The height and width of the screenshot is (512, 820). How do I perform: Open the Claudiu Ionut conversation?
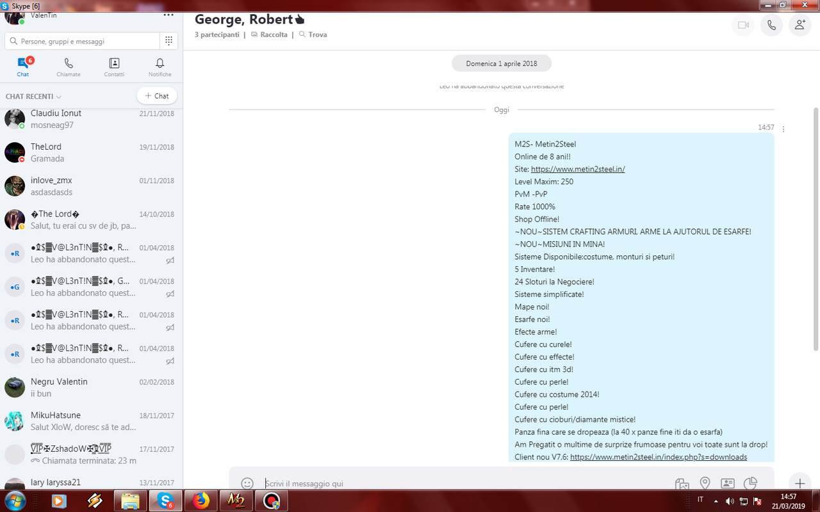pyautogui.click(x=91, y=119)
